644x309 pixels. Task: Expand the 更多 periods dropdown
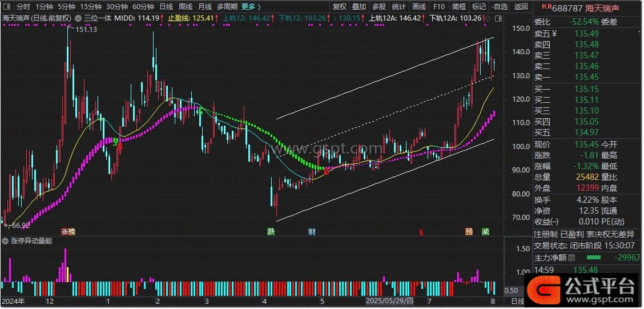click(251, 7)
